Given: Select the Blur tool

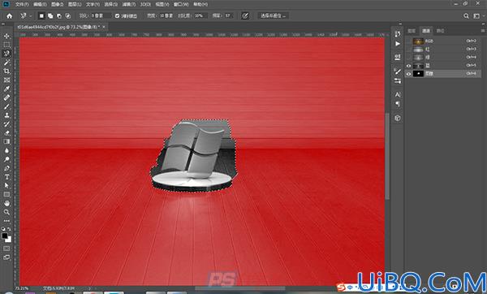Looking at the screenshot, I should point(6,150).
